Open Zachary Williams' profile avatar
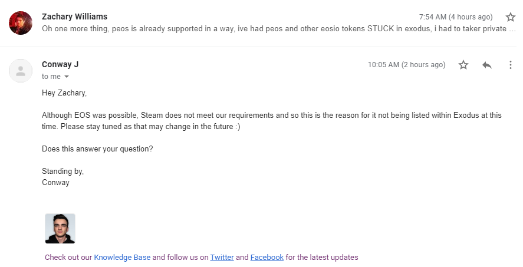Screen dimensions: 523x267 coord(21,23)
